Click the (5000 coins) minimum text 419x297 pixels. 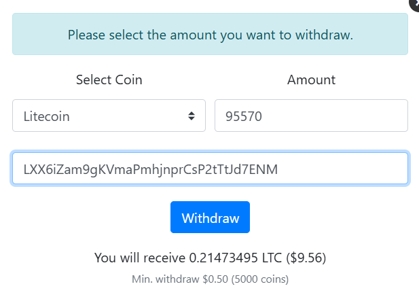pos(260,279)
